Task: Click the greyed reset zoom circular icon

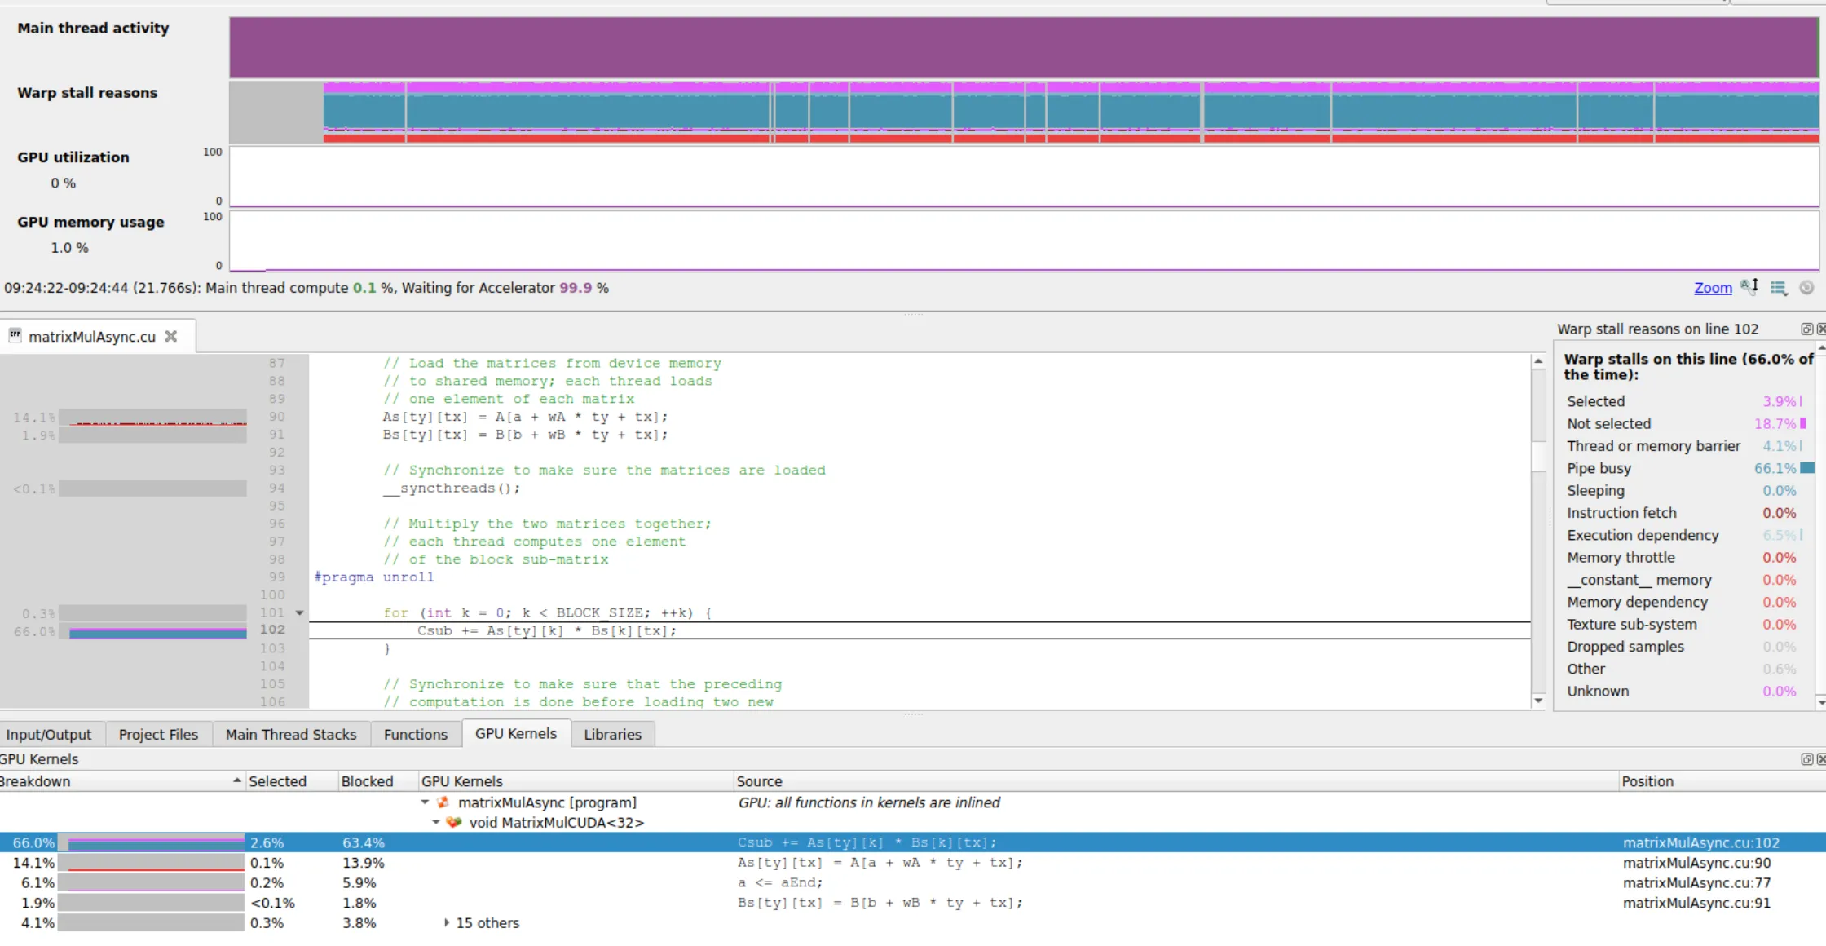Action: (x=1806, y=288)
